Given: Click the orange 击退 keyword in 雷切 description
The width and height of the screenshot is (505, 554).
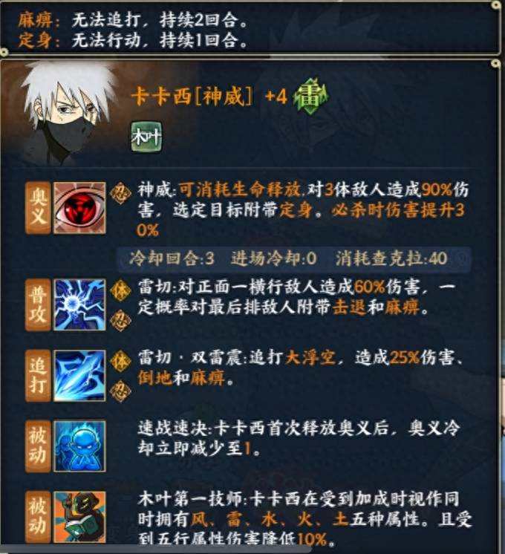Looking at the screenshot, I should 349,307.
